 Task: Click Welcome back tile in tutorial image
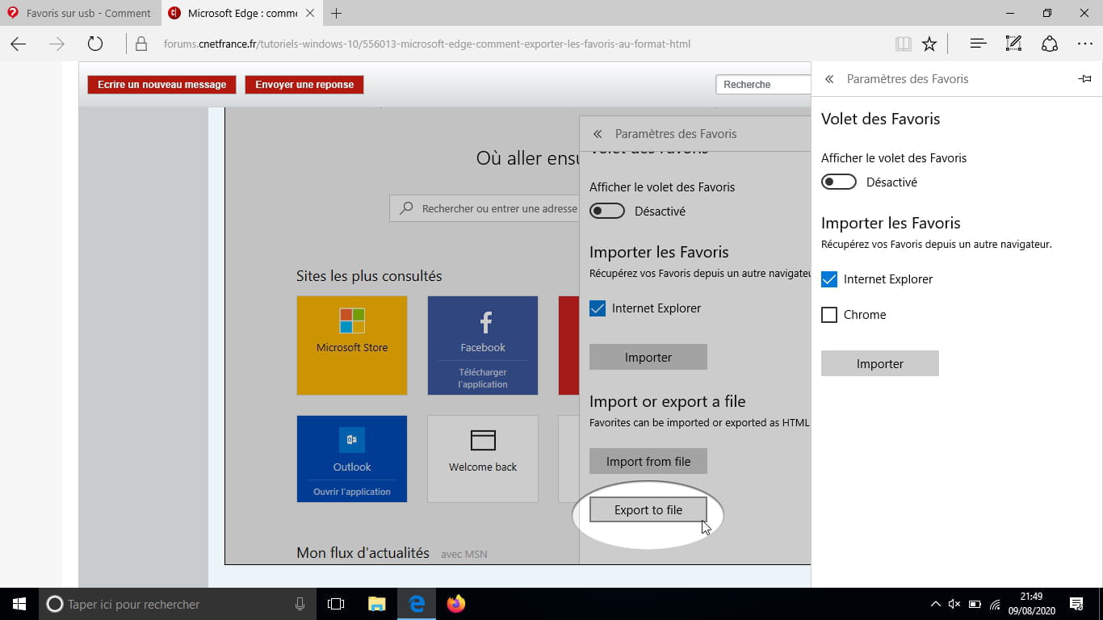click(483, 459)
